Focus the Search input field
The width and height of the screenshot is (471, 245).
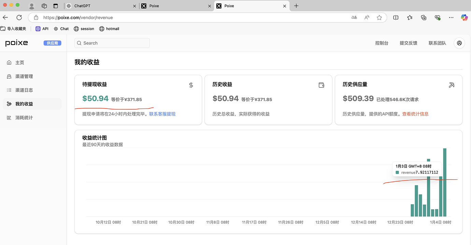(112, 43)
